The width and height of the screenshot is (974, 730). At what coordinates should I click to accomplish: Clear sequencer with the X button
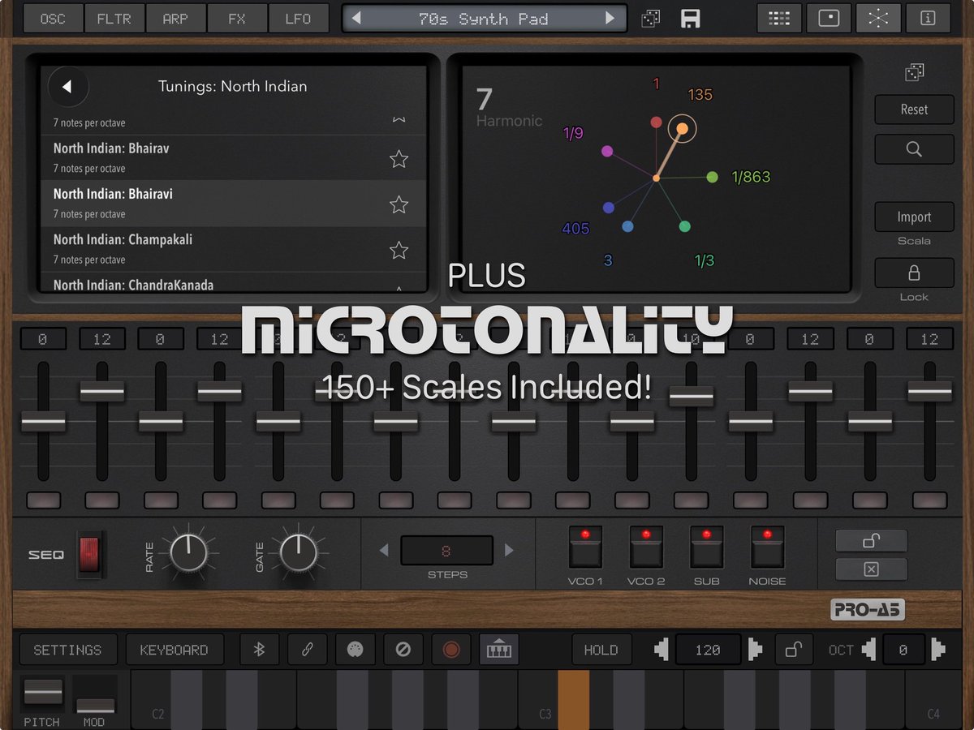[x=871, y=569]
